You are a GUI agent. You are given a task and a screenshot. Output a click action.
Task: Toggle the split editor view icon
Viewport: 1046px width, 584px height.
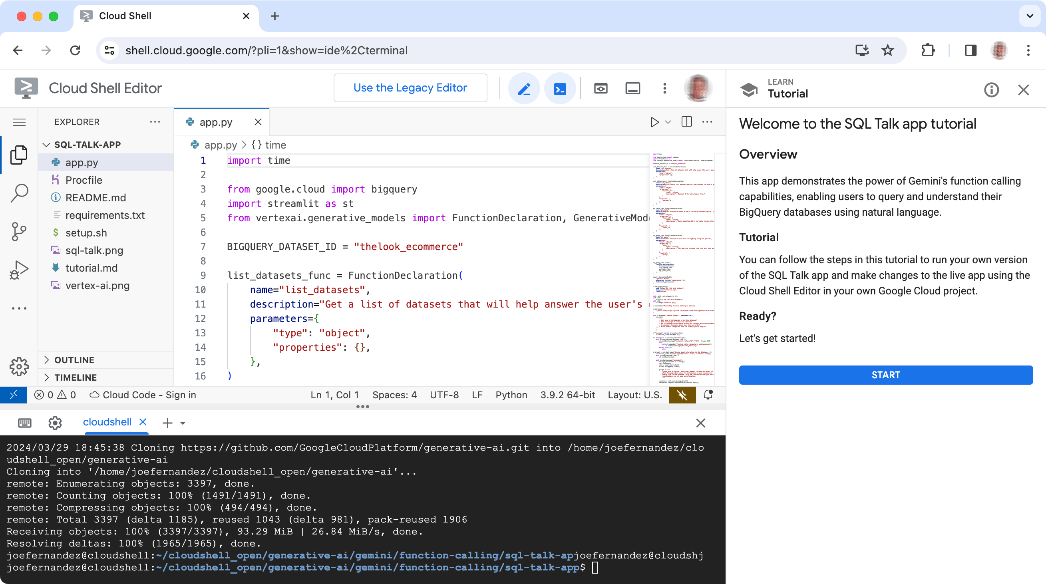[x=687, y=121]
